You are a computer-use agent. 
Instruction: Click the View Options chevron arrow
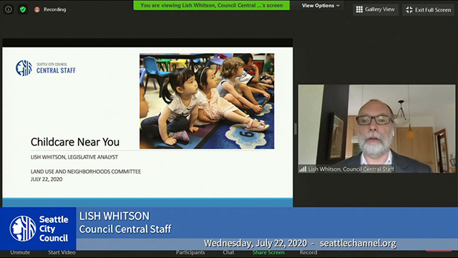coord(338,6)
